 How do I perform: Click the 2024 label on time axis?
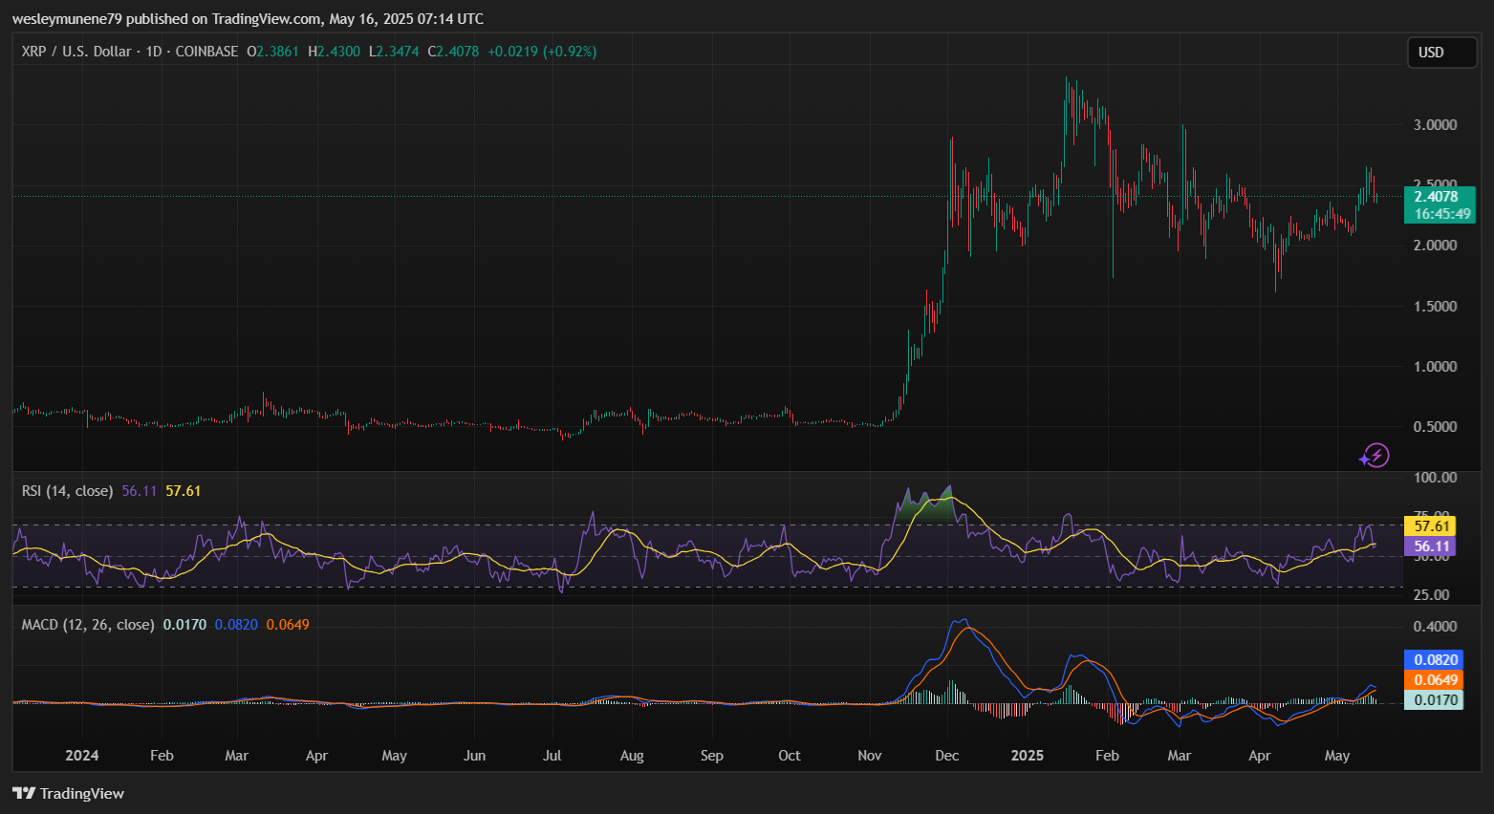(82, 756)
